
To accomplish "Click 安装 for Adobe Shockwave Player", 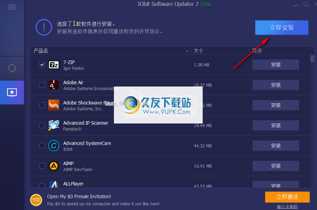I will coord(276,105).
